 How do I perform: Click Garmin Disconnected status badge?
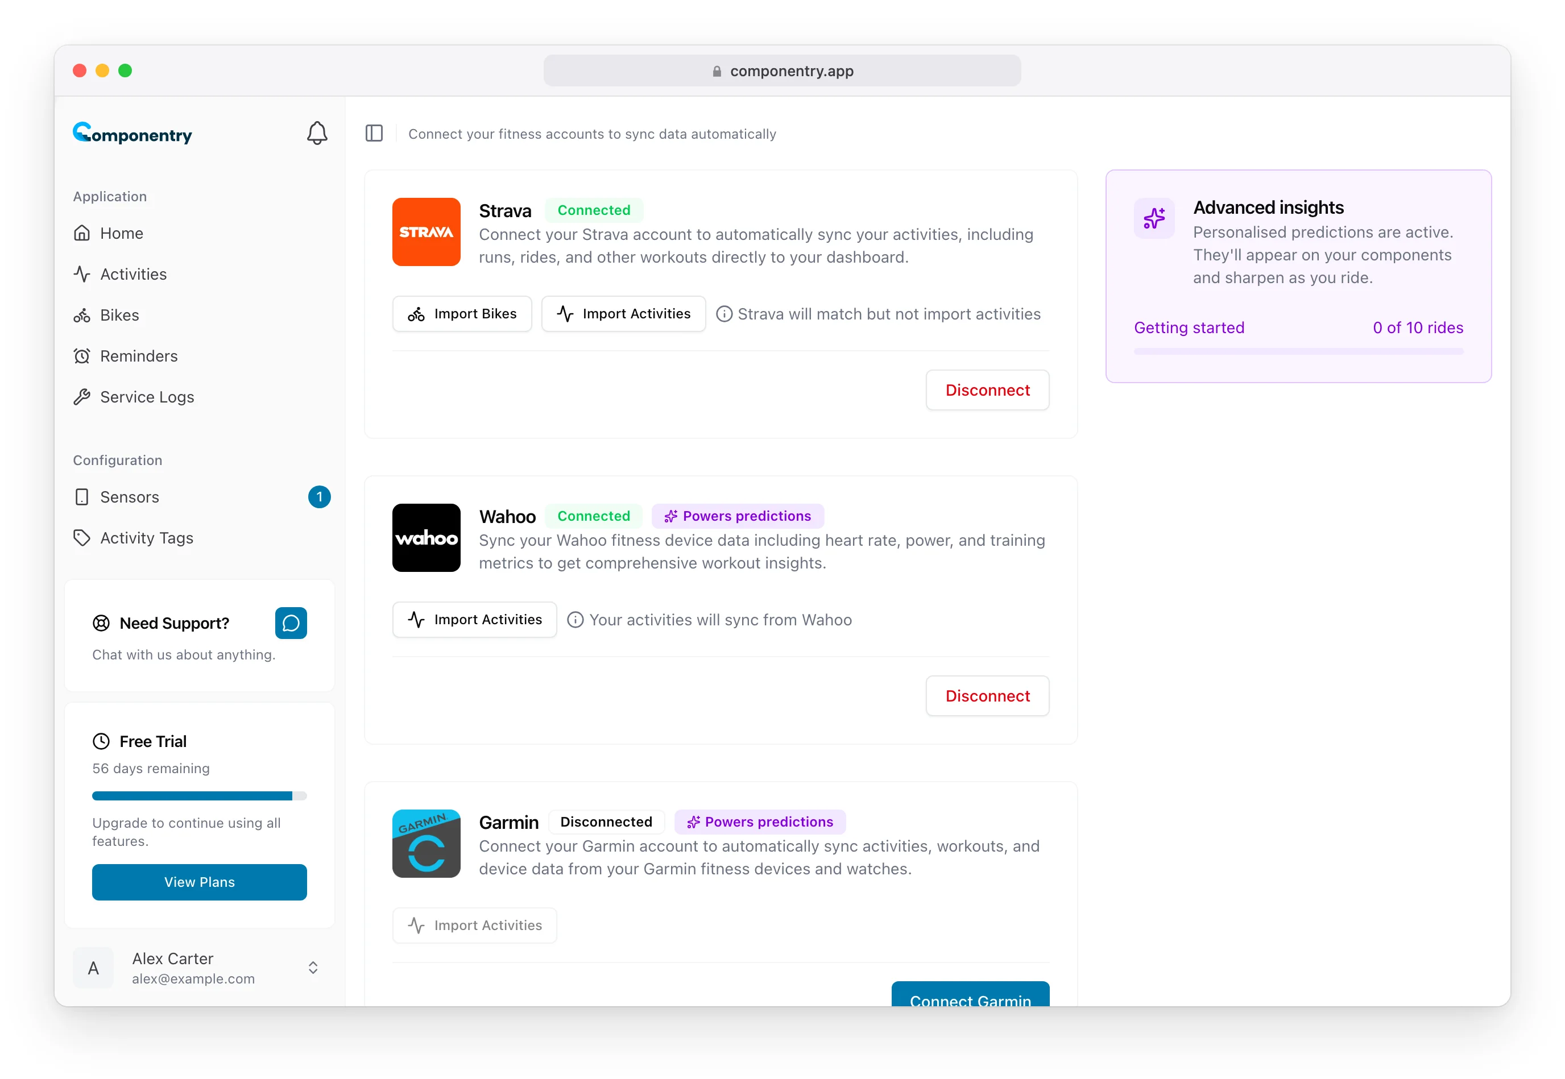(606, 821)
